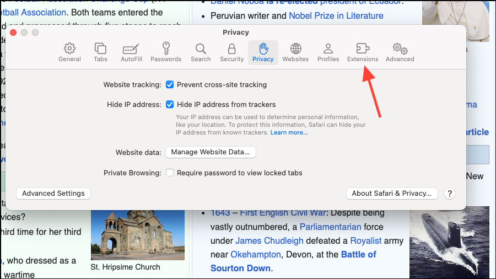Toggle Hide IP address from trackers

coord(170,104)
